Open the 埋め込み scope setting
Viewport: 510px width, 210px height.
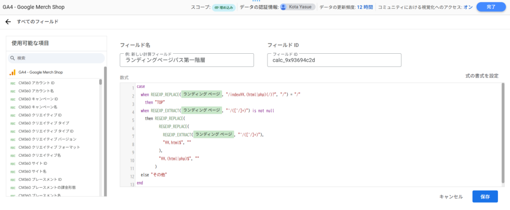coord(223,7)
